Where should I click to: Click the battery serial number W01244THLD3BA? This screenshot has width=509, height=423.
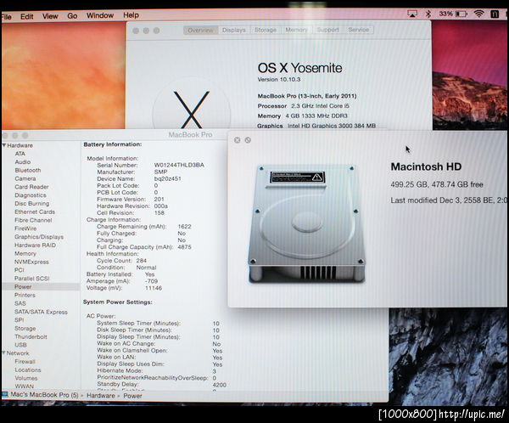click(x=179, y=165)
